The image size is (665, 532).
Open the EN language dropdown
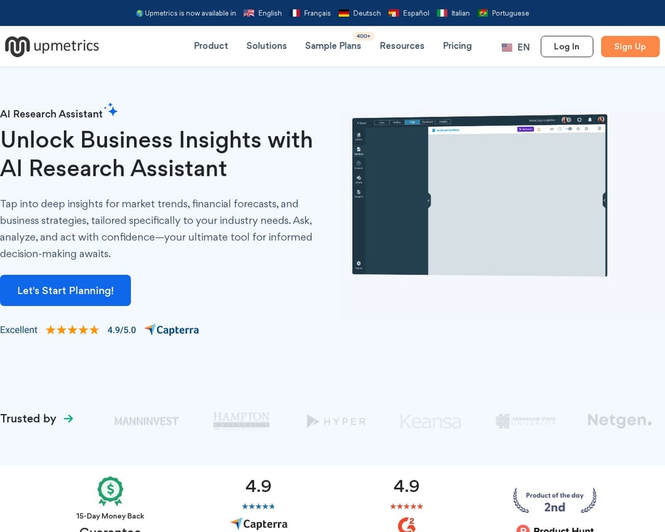point(515,47)
